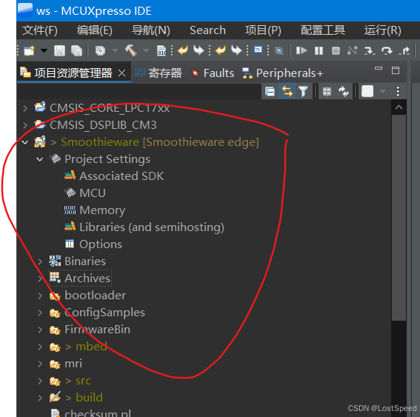Click the Disconnect debug icon

point(353,50)
